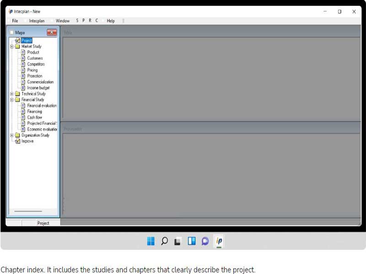Select the Organization Study label

[36, 135]
